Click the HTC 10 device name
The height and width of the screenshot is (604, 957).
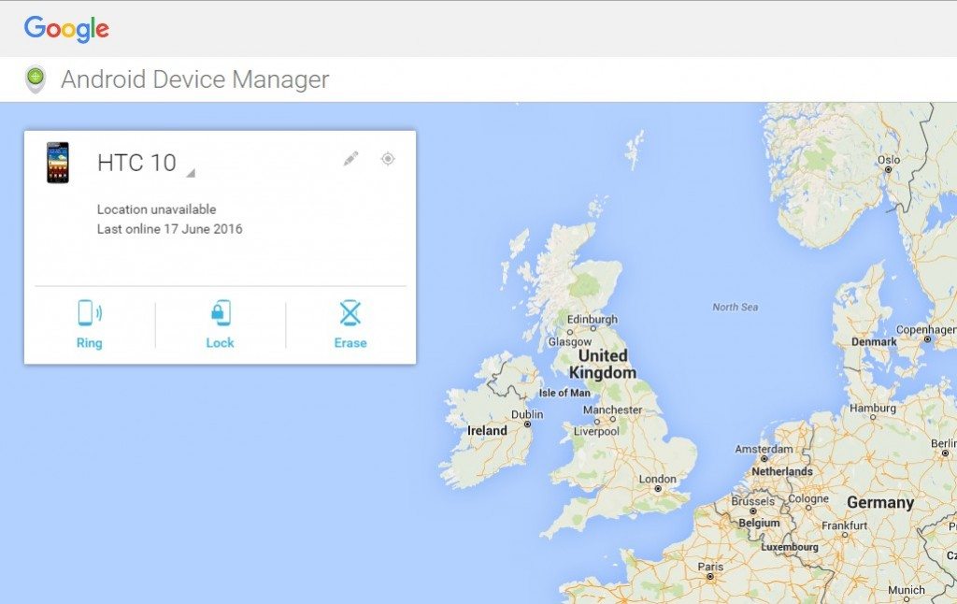pos(136,163)
